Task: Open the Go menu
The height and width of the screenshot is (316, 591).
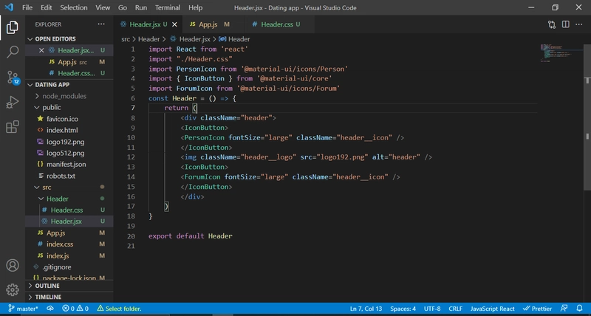Action: 123,7
